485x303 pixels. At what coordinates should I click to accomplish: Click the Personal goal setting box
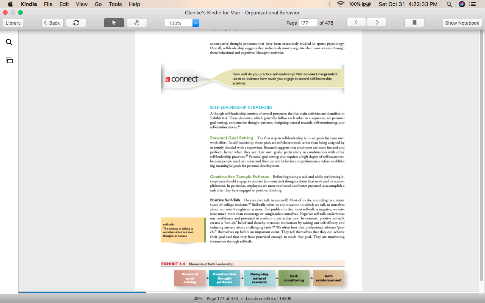(190, 278)
